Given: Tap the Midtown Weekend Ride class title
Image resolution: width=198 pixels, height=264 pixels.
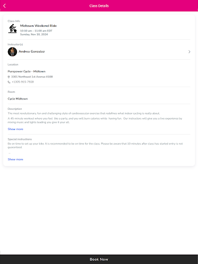Looking at the screenshot, I should [x=38, y=26].
